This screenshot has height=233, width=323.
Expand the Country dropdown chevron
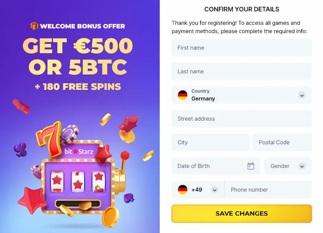click(303, 95)
